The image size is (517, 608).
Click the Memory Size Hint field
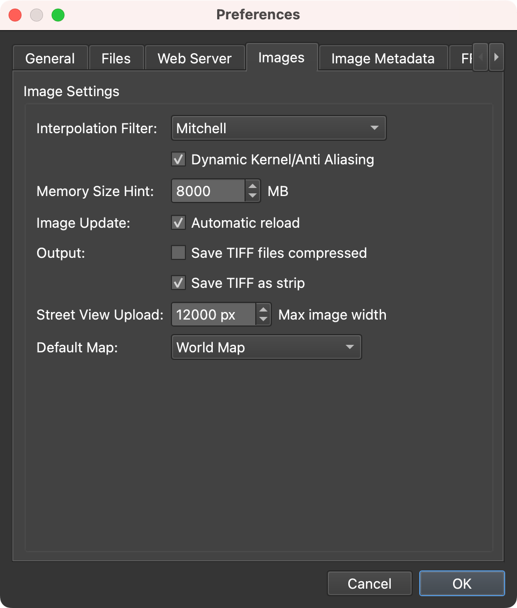[209, 191]
